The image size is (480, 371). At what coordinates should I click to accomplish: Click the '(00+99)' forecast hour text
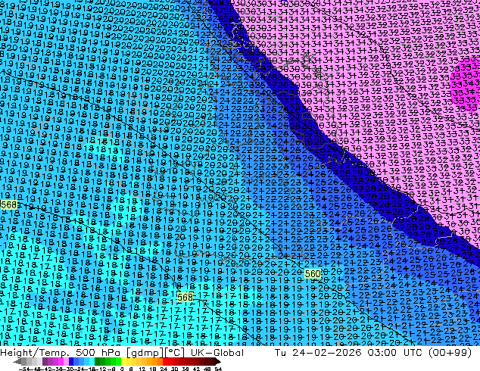(450, 352)
